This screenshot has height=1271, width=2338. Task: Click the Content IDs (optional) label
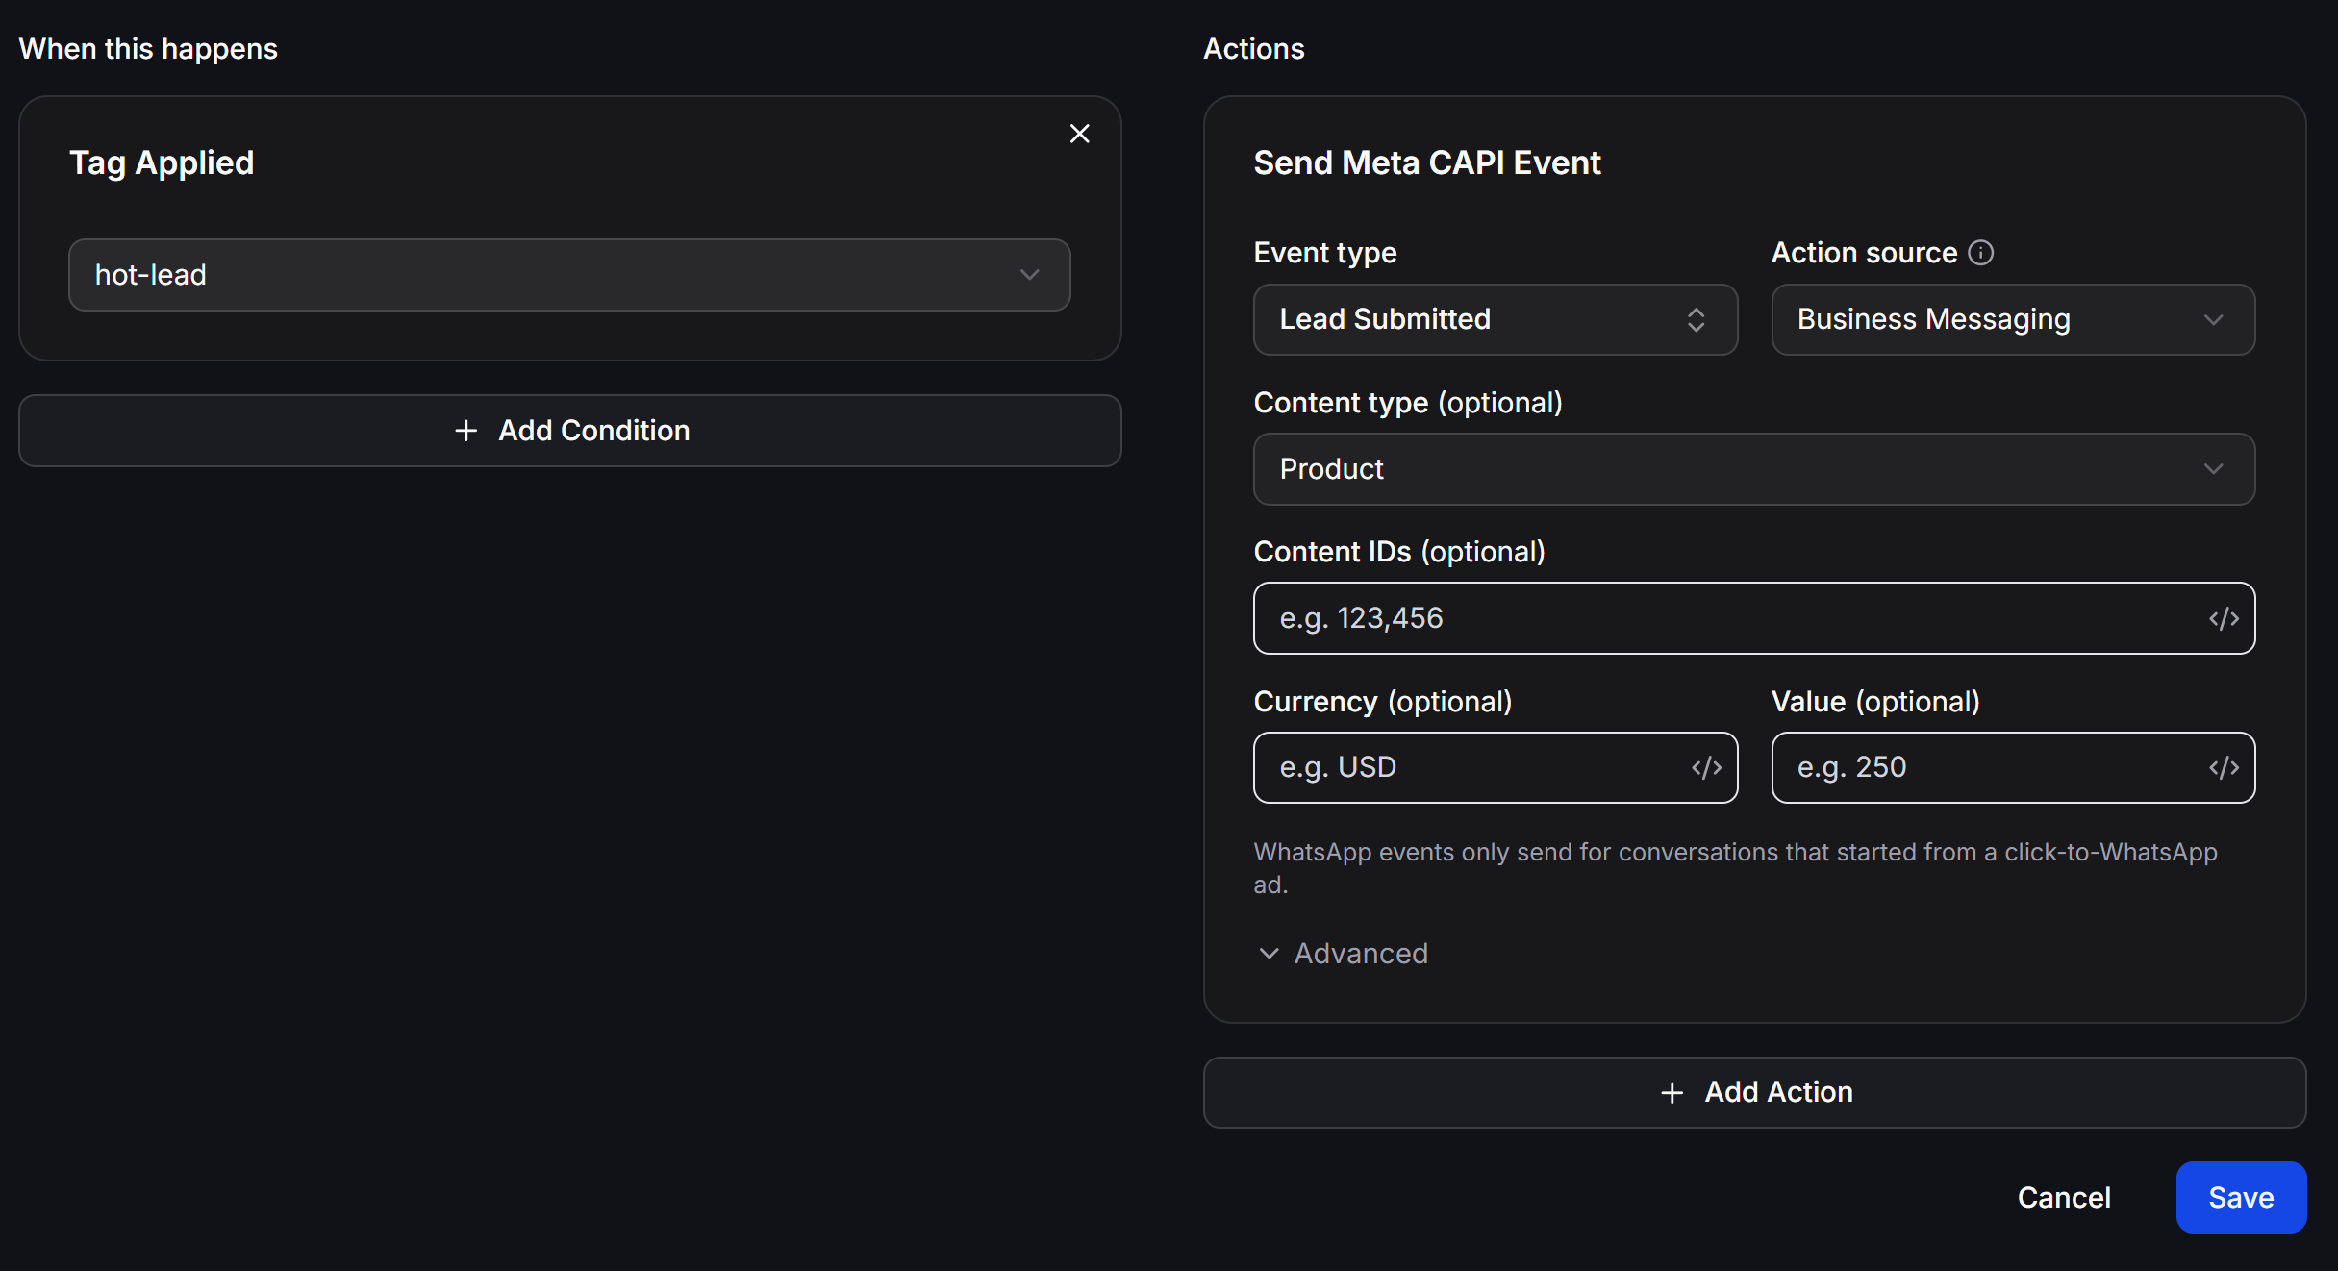[1399, 552]
